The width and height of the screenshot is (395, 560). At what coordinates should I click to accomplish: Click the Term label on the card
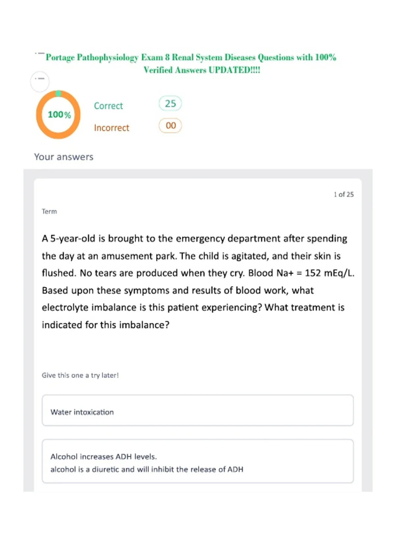coord(49,211)
